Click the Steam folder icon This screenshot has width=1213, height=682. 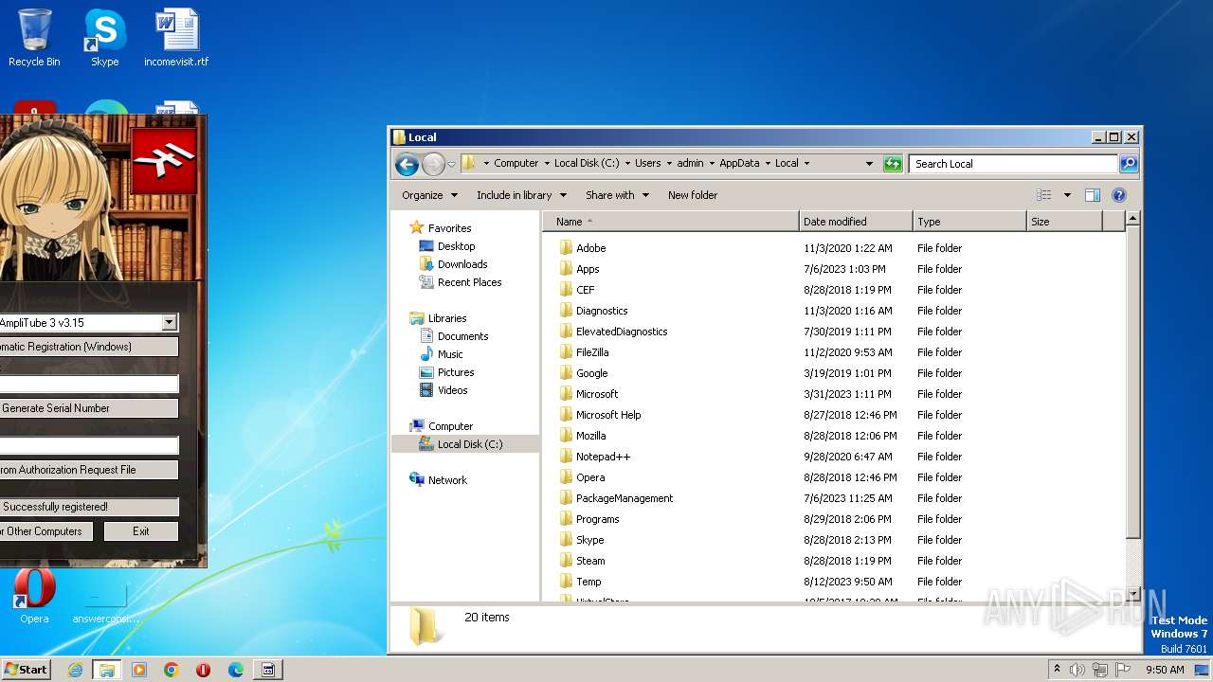(x=566, y=561)
